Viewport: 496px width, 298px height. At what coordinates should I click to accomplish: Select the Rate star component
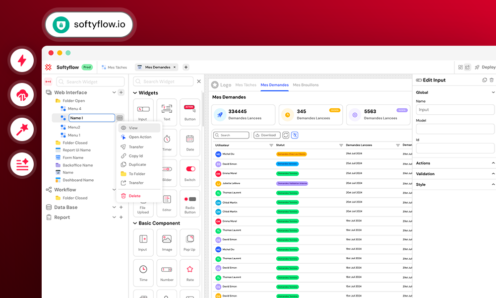click(190, 273)
